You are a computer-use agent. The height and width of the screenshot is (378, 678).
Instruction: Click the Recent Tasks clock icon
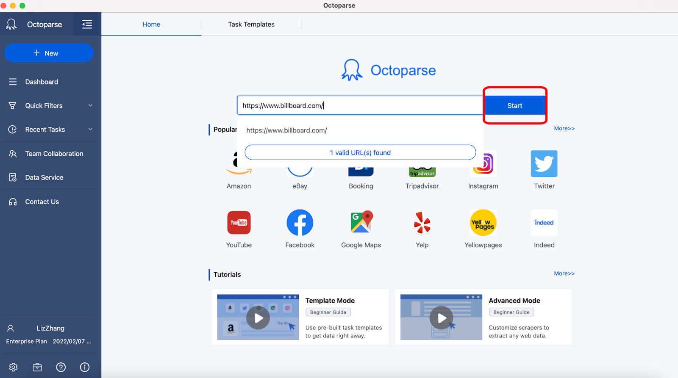coord(13,130)
